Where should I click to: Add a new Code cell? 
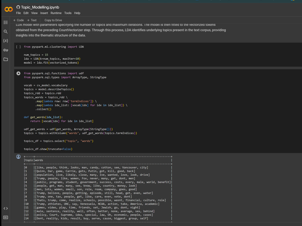point(18,20)
